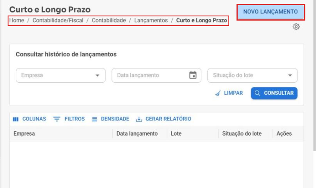This screenshot has width=316, height=188.
Task: Open the settings gear icon
Action: tap(296, 26)
